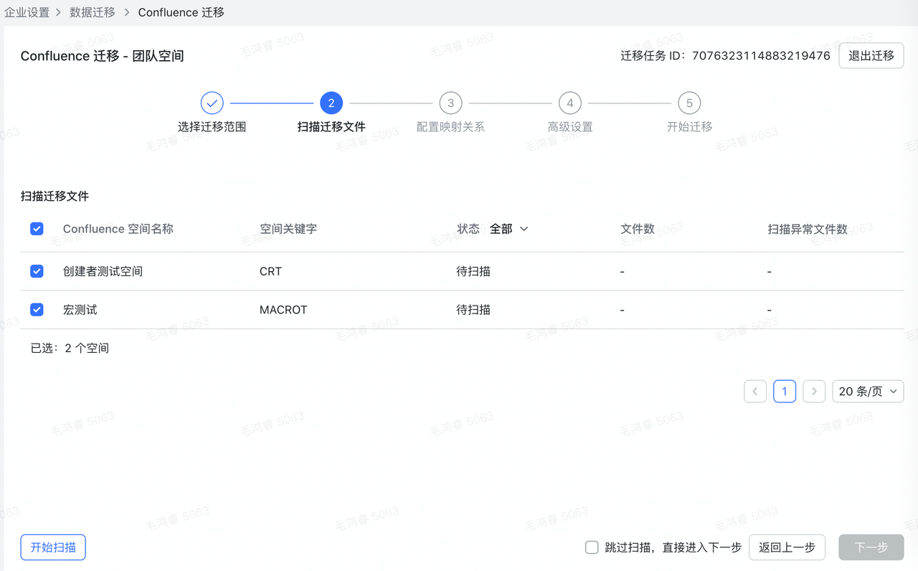This screenshot has height=571, width=918.
Task: Open the 状态 全部 filter dropdown
Action: [x=509, y=229]
